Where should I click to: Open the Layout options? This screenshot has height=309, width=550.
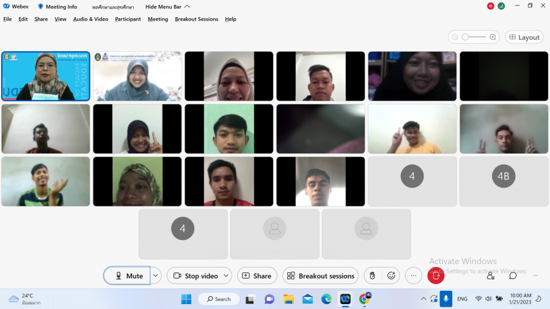[x=524, y=37]
